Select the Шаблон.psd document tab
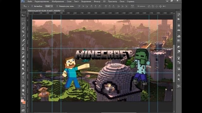The height and width of the screenshot is (113, 202). tap(45, 11)
